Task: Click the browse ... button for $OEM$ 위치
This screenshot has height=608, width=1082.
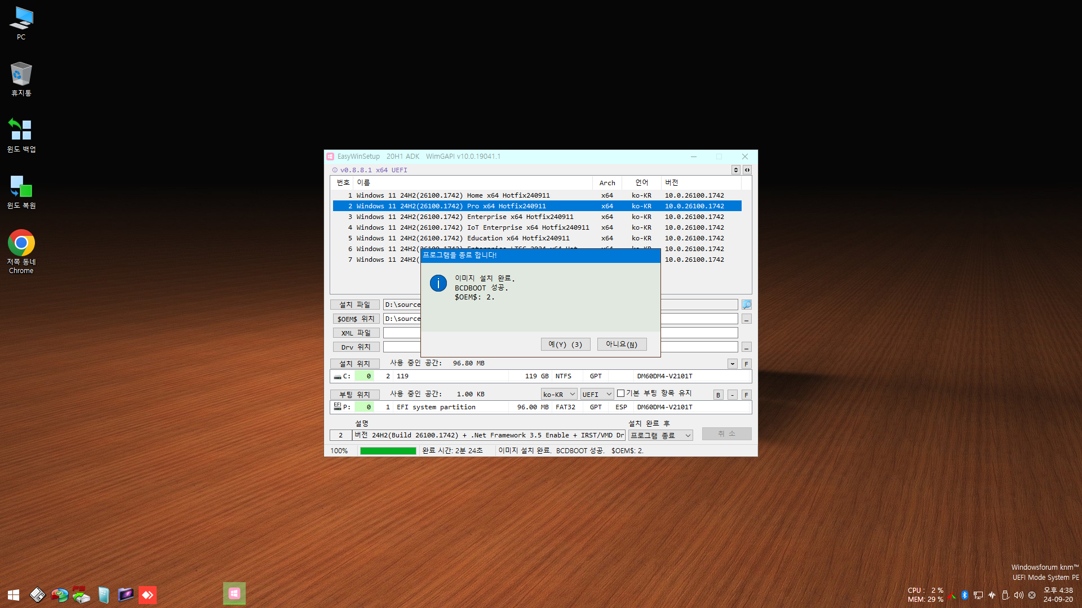Action: (746, 319)
